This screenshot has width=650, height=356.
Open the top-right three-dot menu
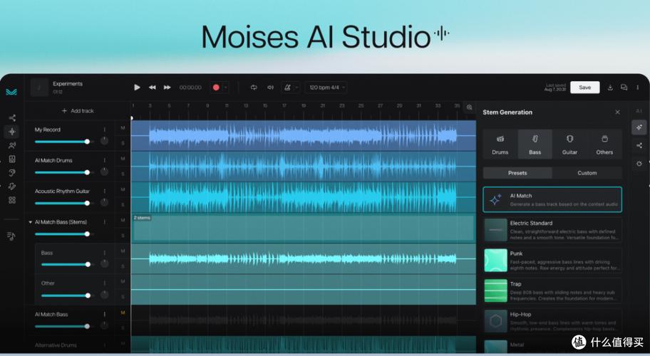pos(638,88)
